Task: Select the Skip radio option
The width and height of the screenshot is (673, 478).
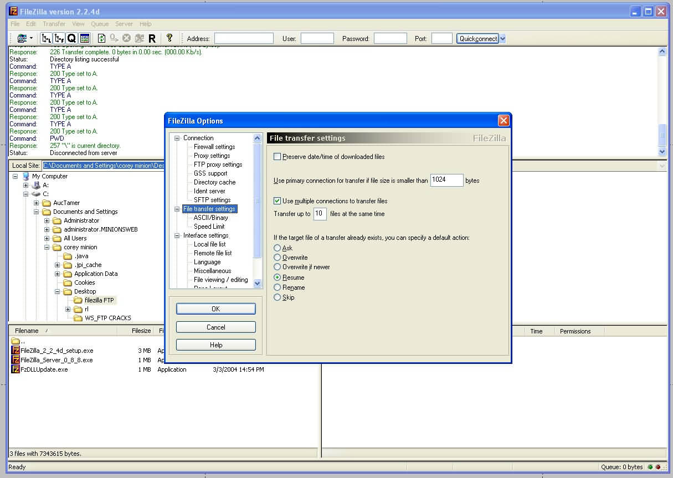Action: pyautogui.click(x=278, y=297)
